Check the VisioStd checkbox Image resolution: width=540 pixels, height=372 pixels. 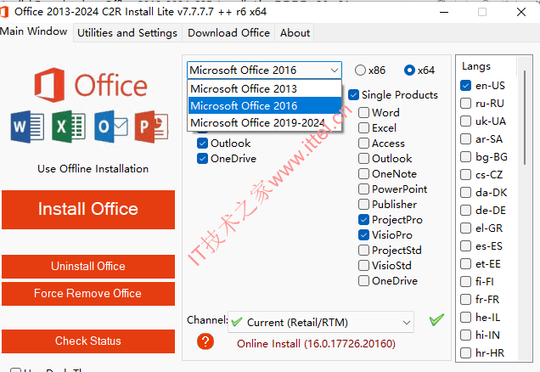[363, 266]
